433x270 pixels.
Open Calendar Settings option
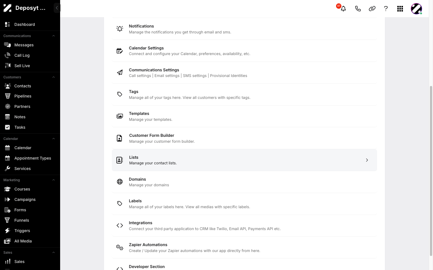(244, 51)
